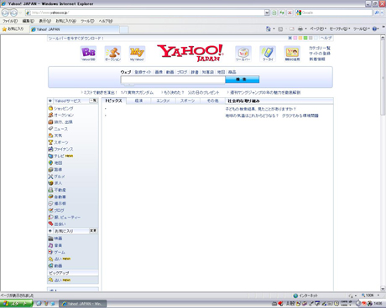Image resolution: width=386 pixels, height=308 pixels.
Task: Open the toolbar download link at the page top
Action: click(x=76, y=38)
